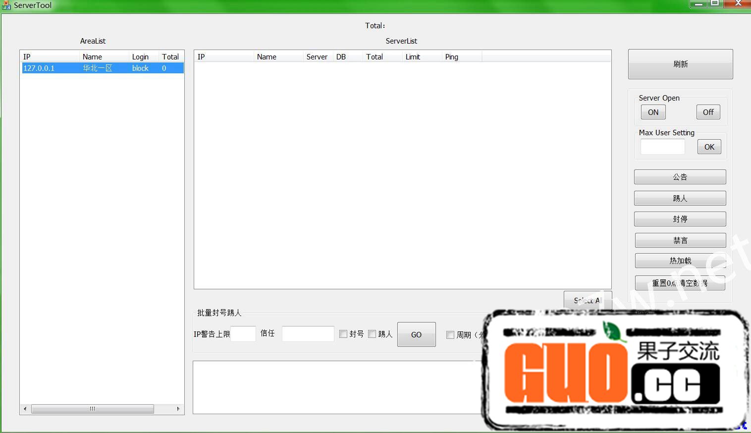Open the 公告 announcement button
The width and height of the screenshot is (751, 433).
[x=680, y=177]
